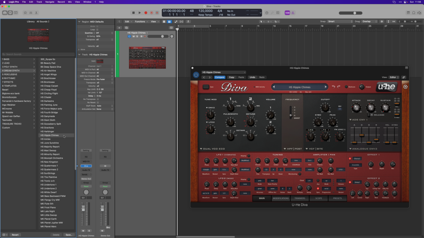Switch to the TRIMMERS tab in Diva
The height and width of the screenshot is (238, 424).
point(300,198)
